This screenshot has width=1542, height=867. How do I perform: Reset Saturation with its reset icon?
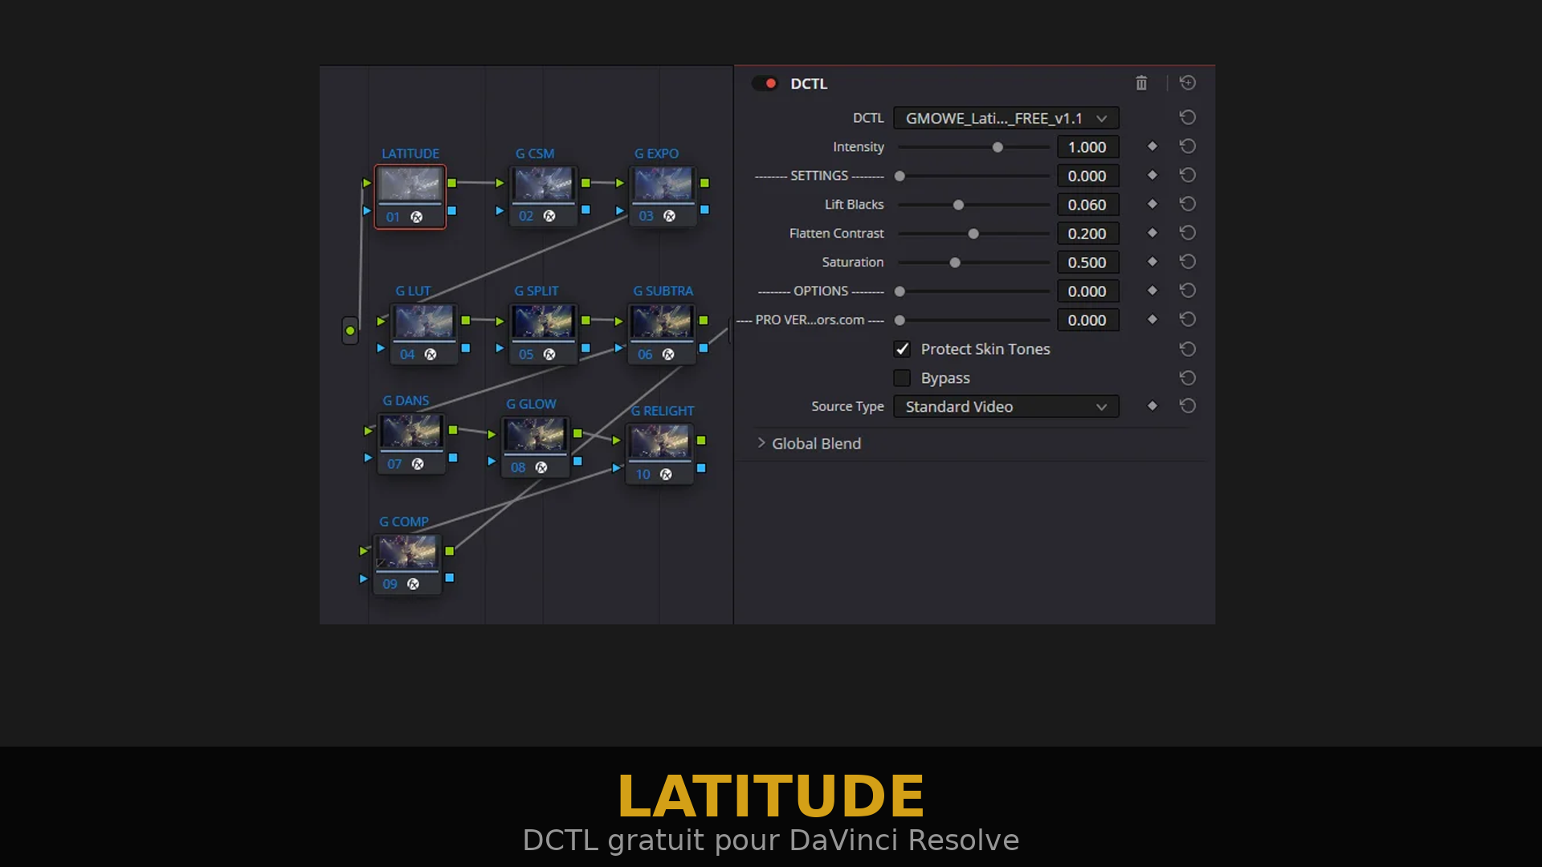(1188, 261)
